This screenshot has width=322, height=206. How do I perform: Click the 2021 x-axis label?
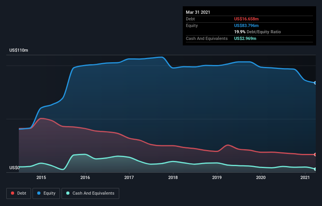click(305, 177)
